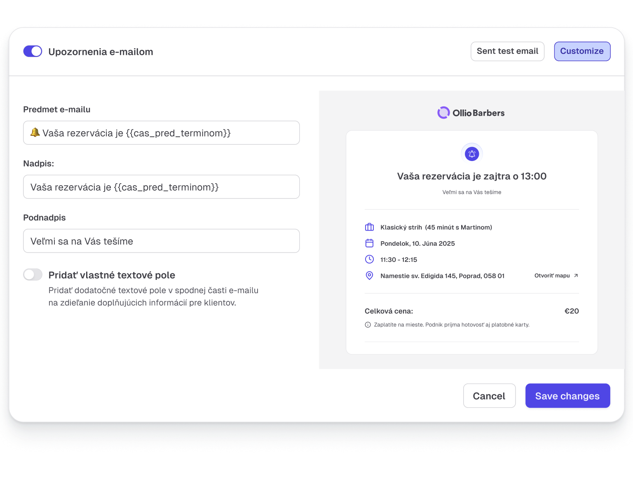Screen dimensions: 633x494
Task: Open the map via Otvoriť mapu link
Action: coord(552,275)
